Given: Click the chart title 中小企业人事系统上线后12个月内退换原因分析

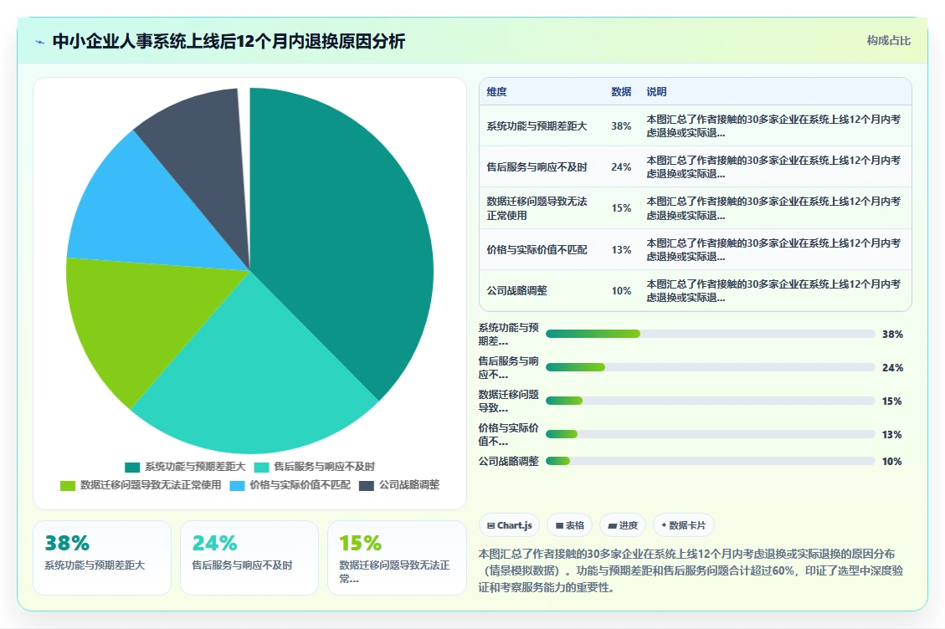Looking at the screenshot, I should click(x=229, y=41).
